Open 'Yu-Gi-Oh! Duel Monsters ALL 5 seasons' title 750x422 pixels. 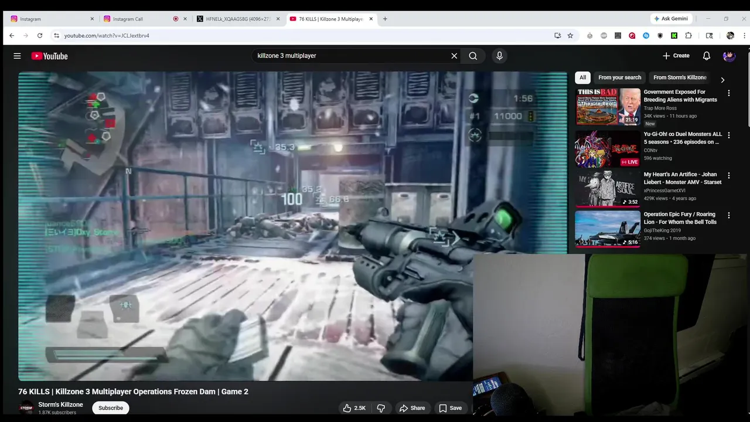683,138
